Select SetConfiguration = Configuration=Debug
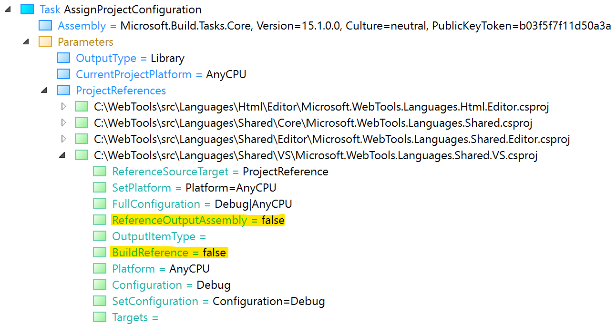This screenshot has height=325, width=616. [218, 301]
